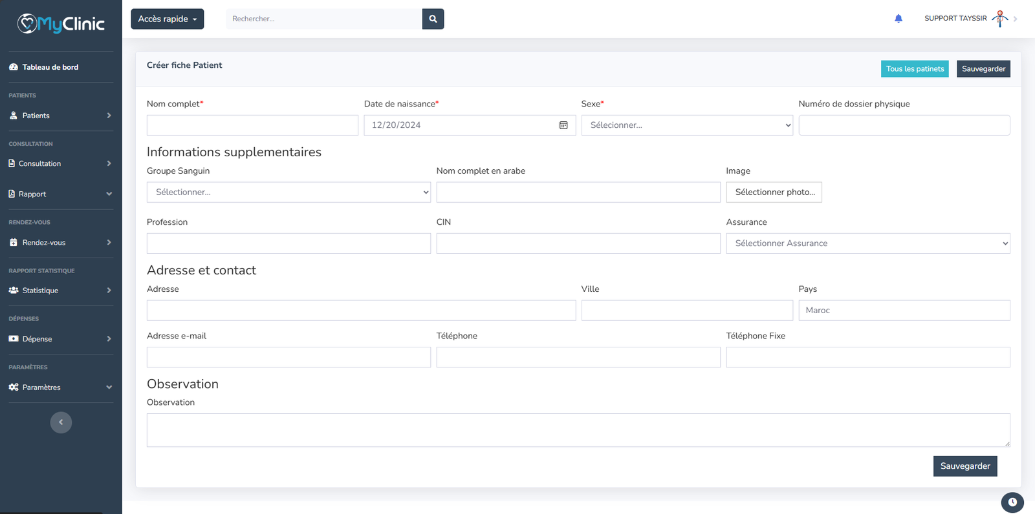1035x514 pixels.
Task: Click the calendar icon in date field
Action: click(563, 125)
